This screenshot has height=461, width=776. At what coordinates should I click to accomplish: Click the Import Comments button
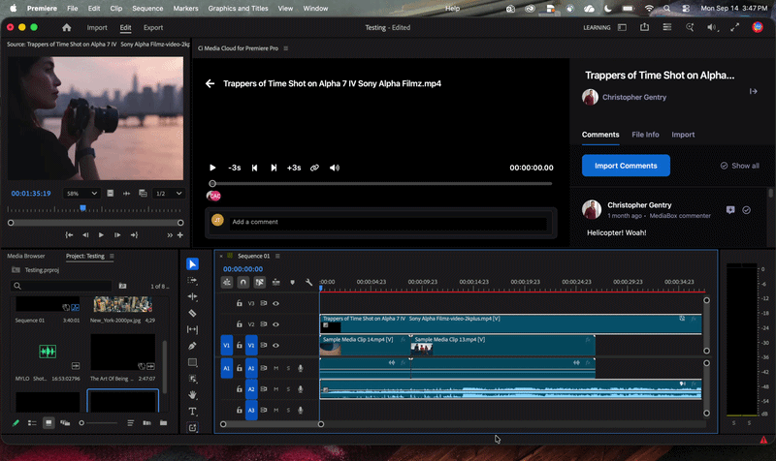coord(626,166)
